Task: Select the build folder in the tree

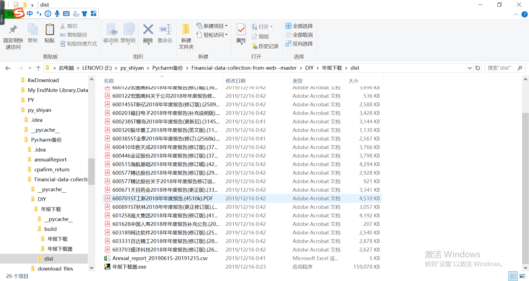Action: click(x=50, y=229)
